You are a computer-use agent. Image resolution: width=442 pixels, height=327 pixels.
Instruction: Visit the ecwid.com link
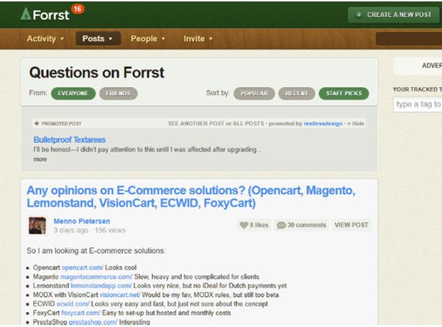pos(73,304)
